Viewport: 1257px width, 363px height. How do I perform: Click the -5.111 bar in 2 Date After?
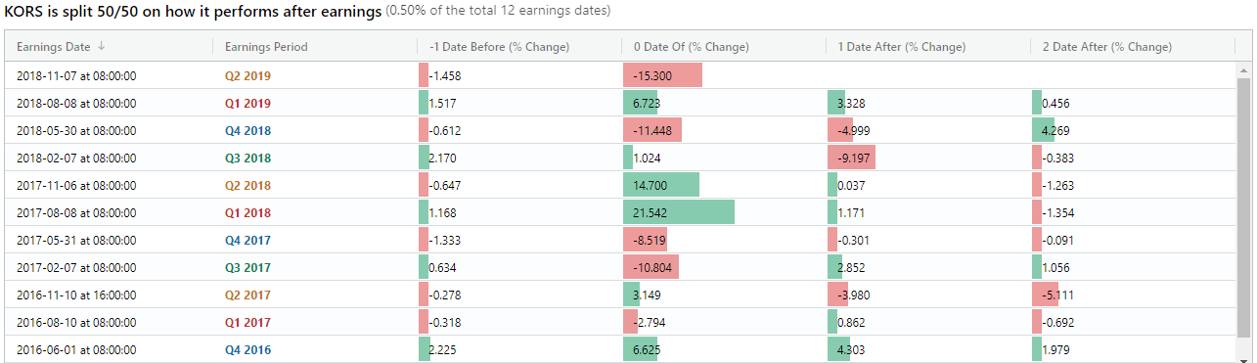coord(1045,295)
